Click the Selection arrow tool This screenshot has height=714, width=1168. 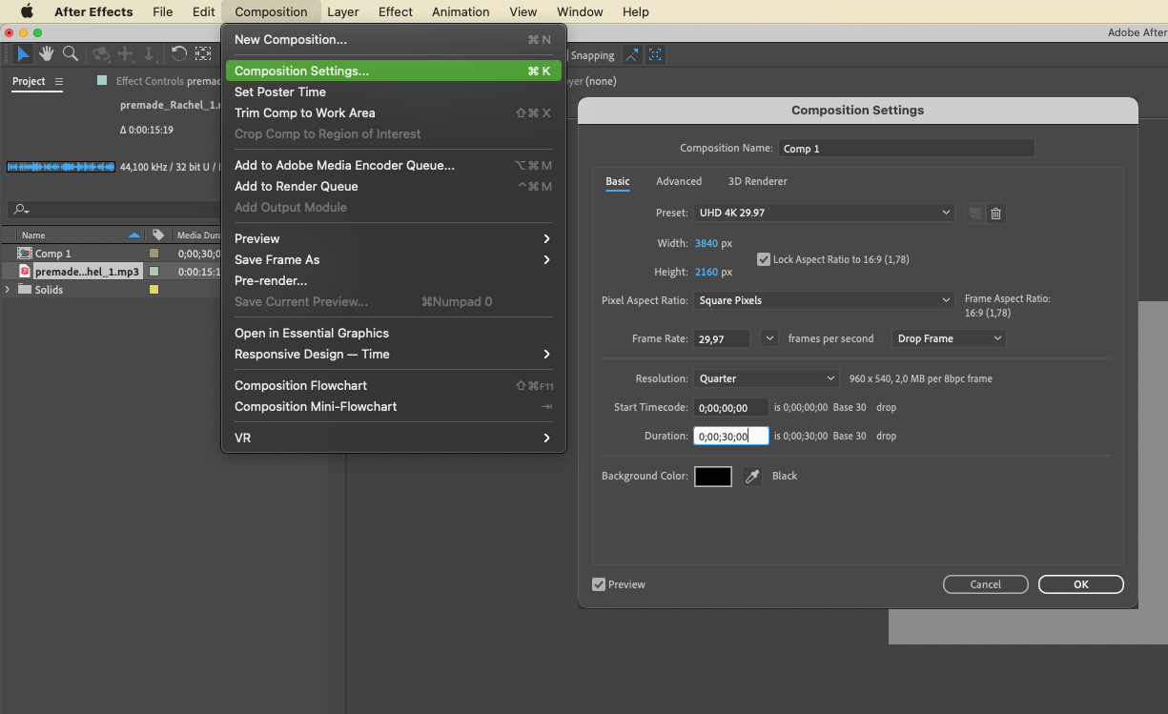(23, 54)
